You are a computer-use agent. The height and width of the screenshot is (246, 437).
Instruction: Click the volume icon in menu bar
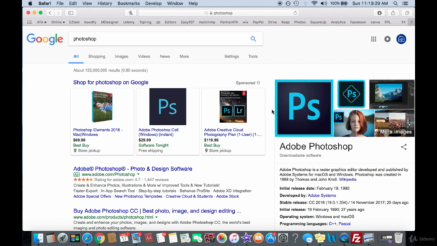pos(324,3)
